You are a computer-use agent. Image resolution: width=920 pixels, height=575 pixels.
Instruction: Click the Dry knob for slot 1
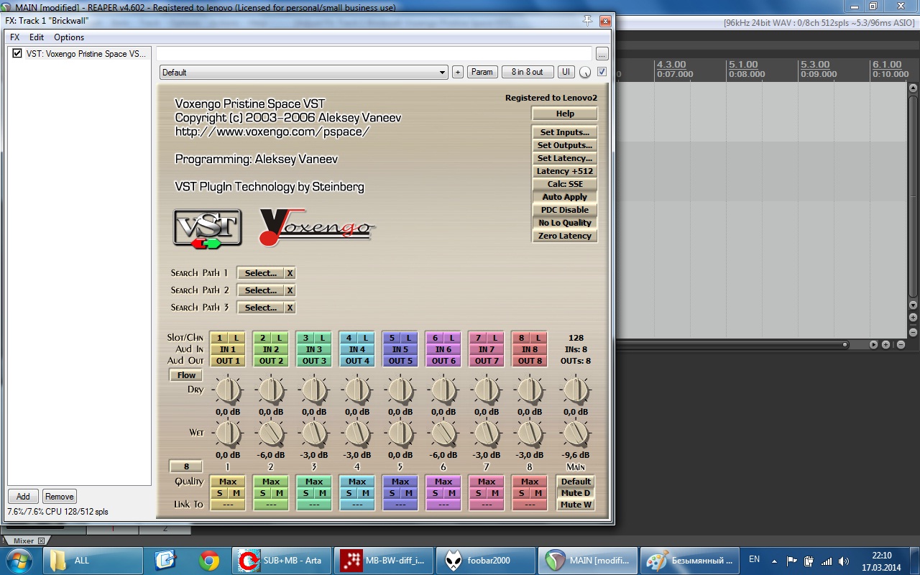pos(228,390)
